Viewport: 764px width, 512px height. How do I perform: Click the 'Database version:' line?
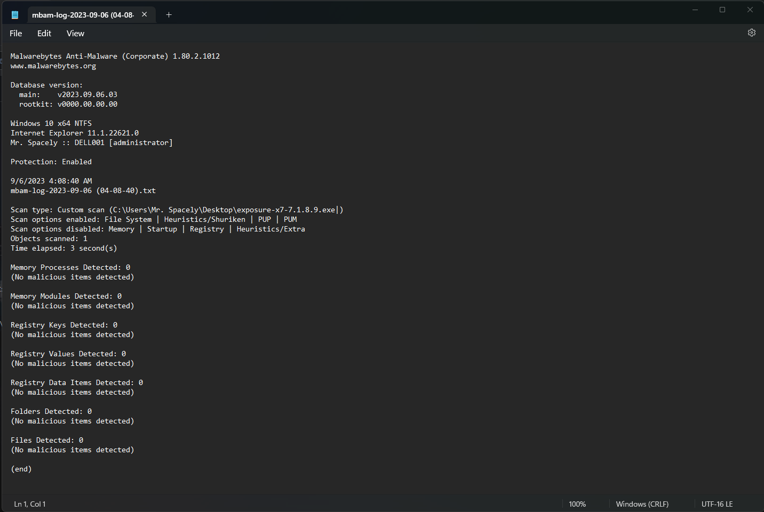47,85
